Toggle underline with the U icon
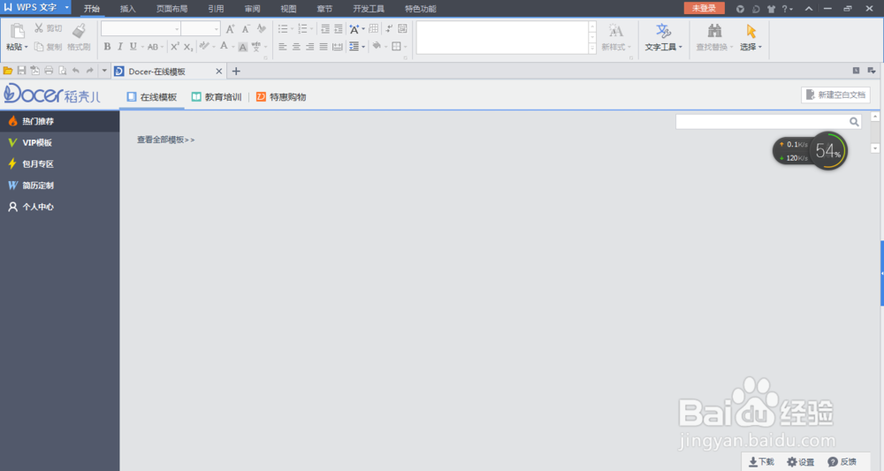 (133, 47)
